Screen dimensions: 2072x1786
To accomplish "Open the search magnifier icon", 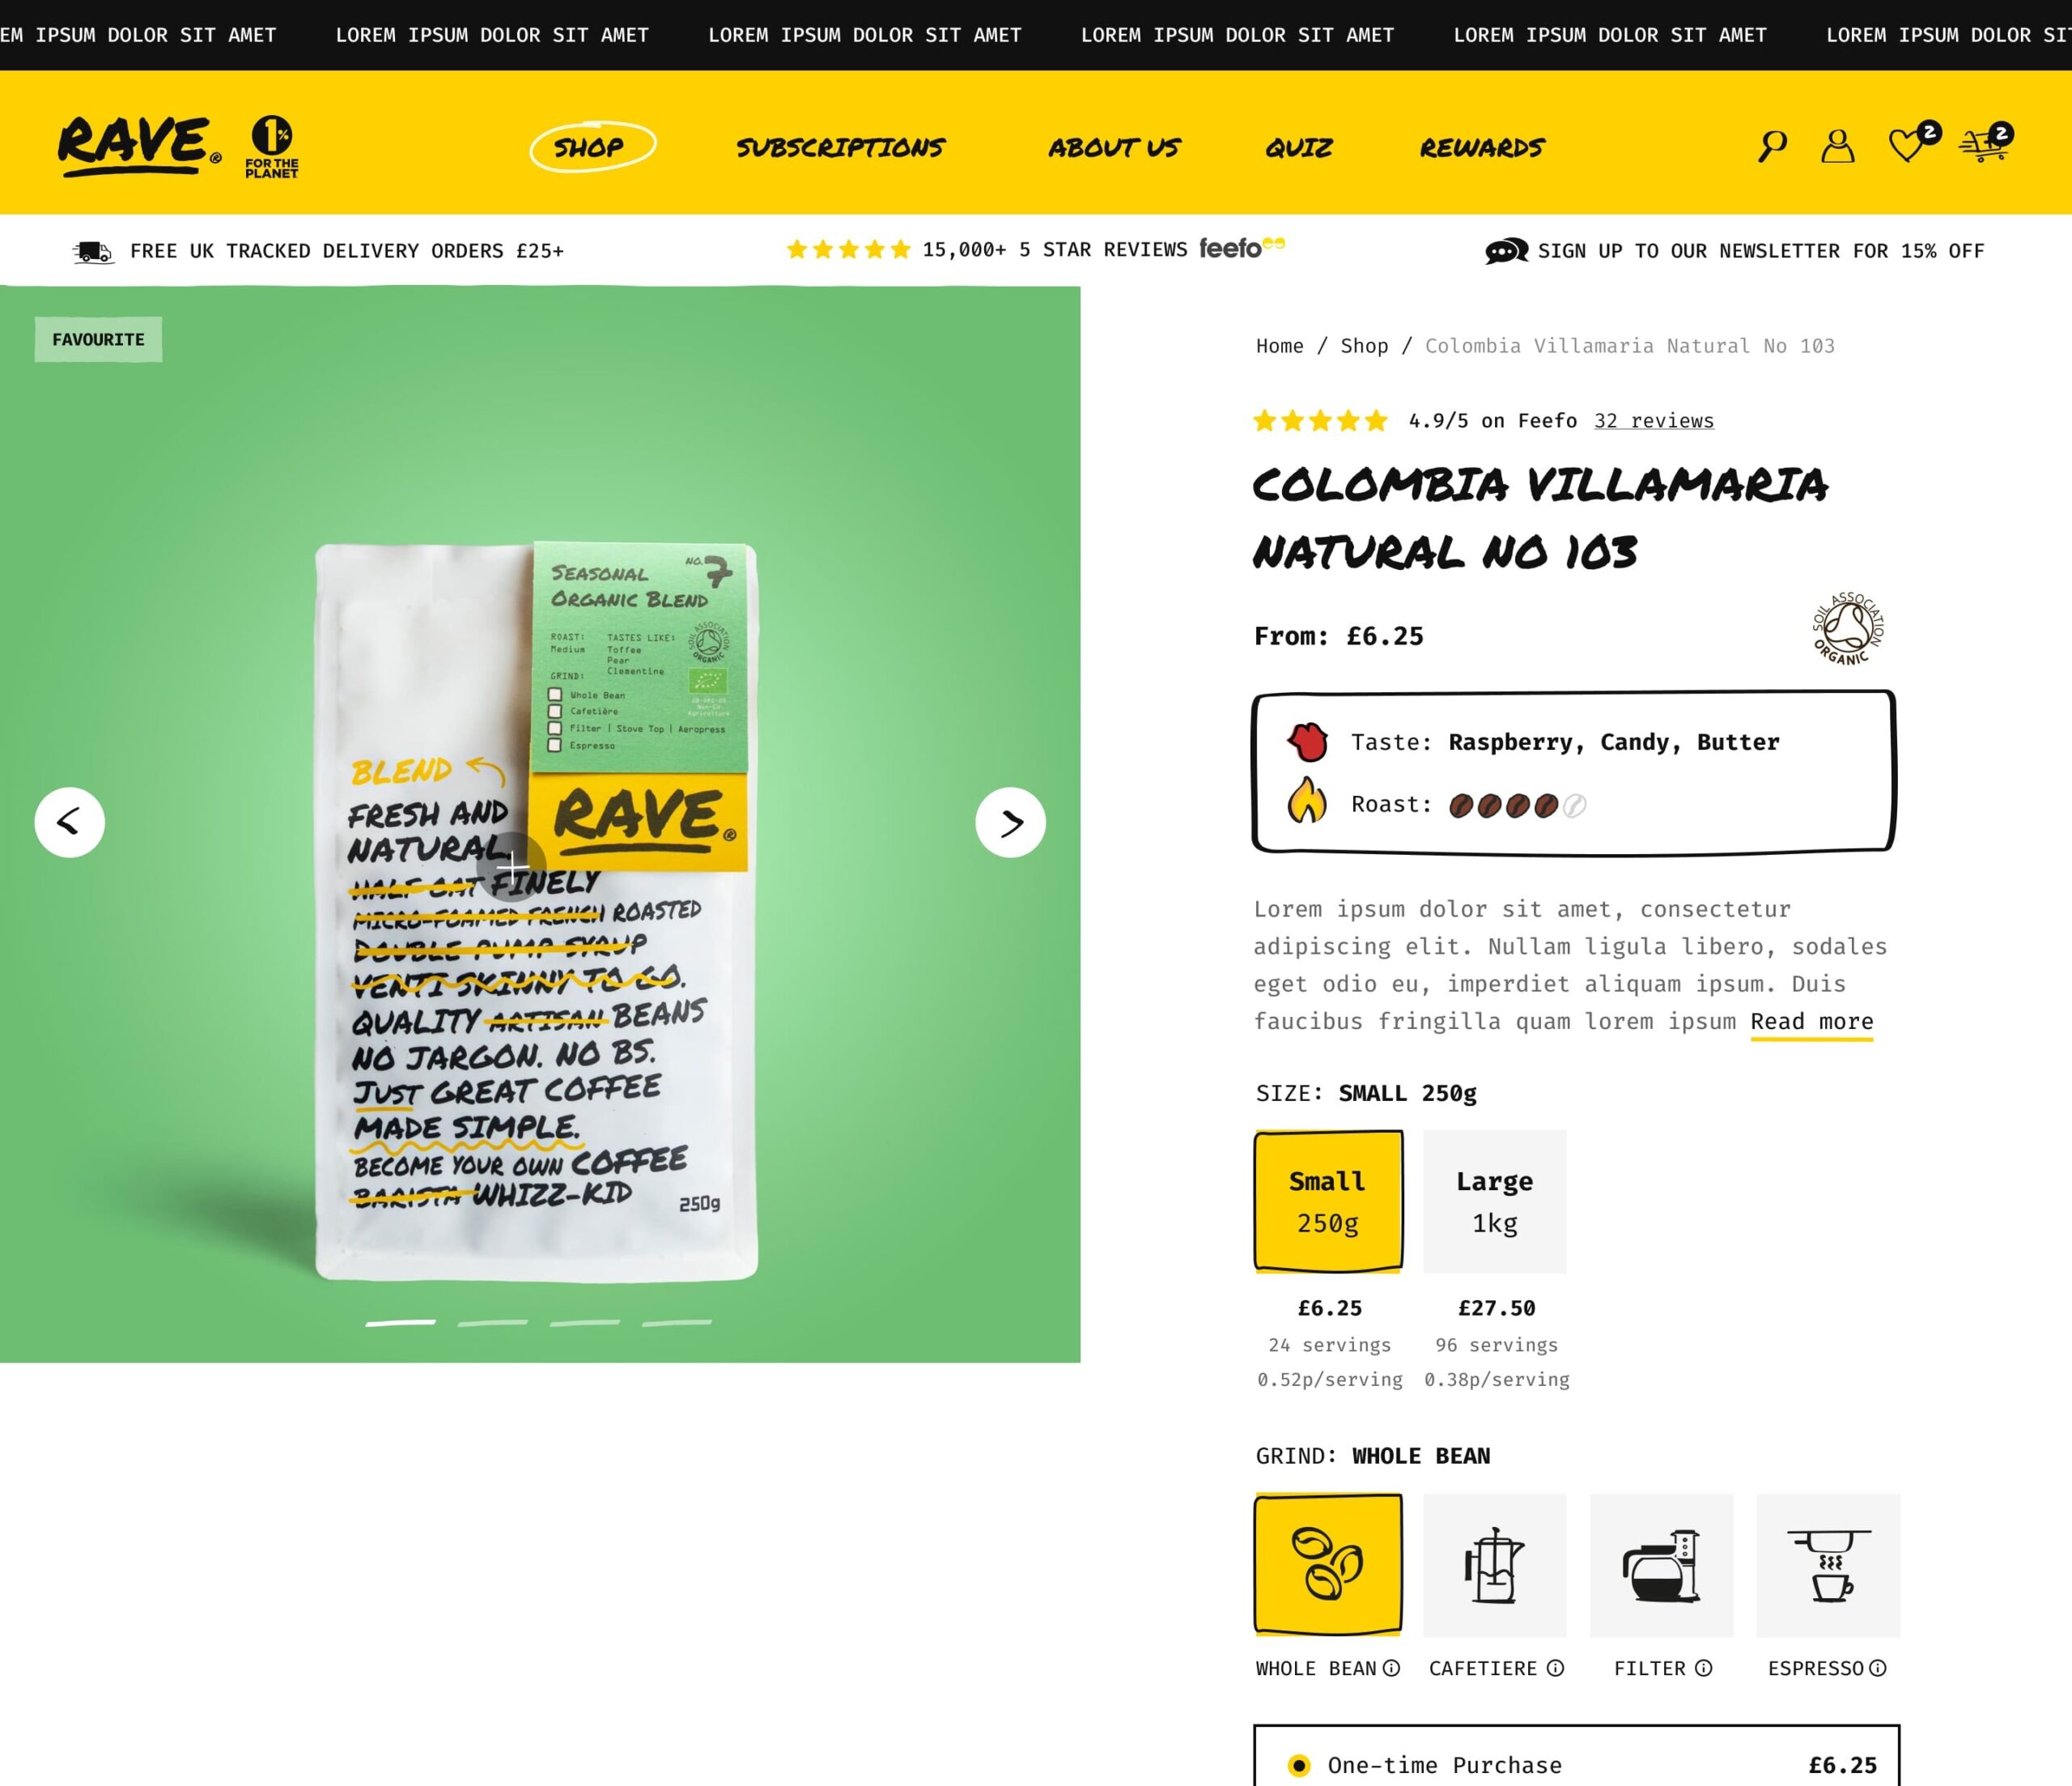I will (1772, 146).
